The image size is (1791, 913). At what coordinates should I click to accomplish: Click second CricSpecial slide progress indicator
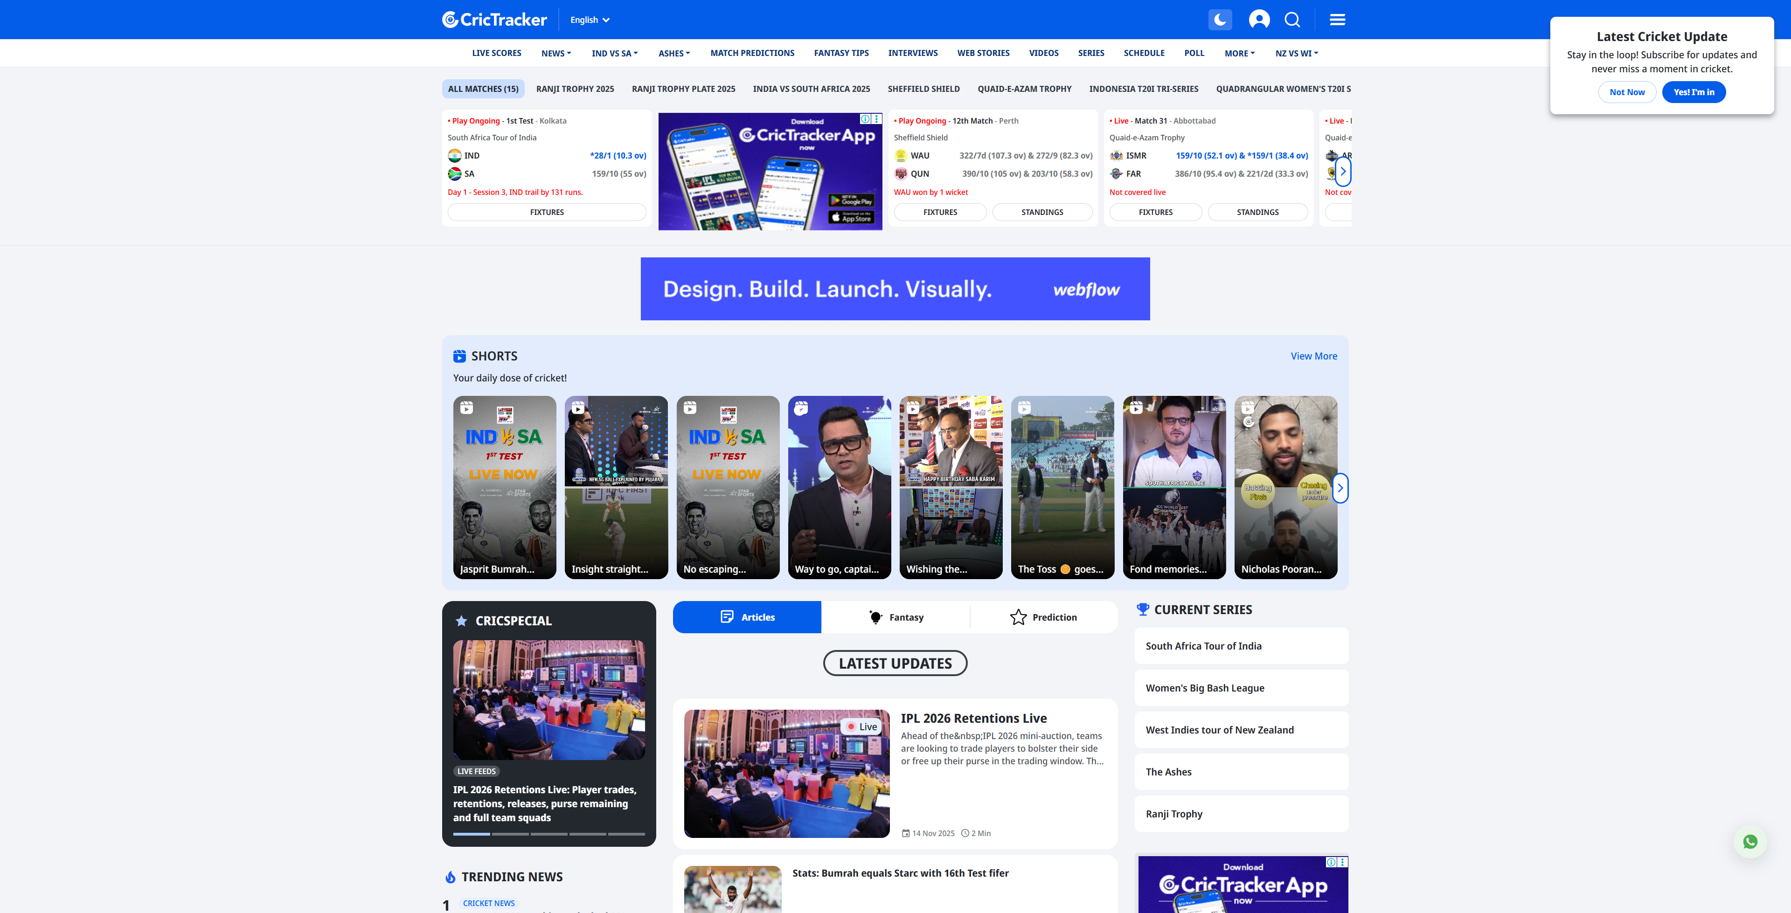pyautogui.click(x=510, y=834)
